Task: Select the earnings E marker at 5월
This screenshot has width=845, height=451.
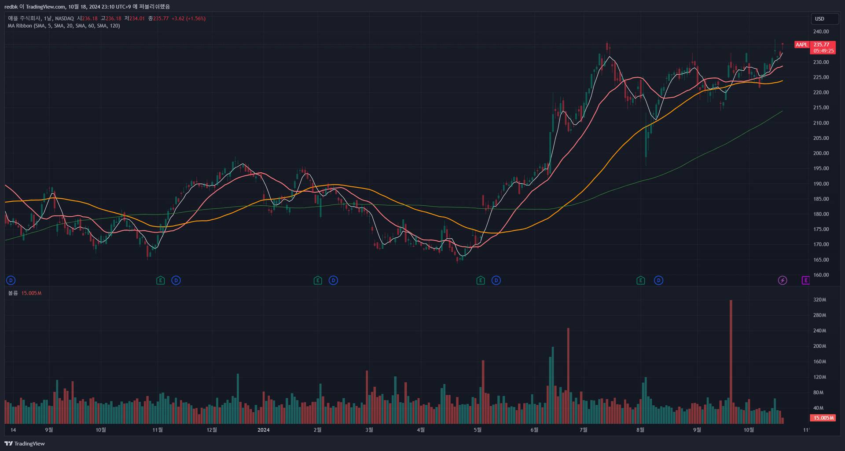Action: tap(481, 280)
